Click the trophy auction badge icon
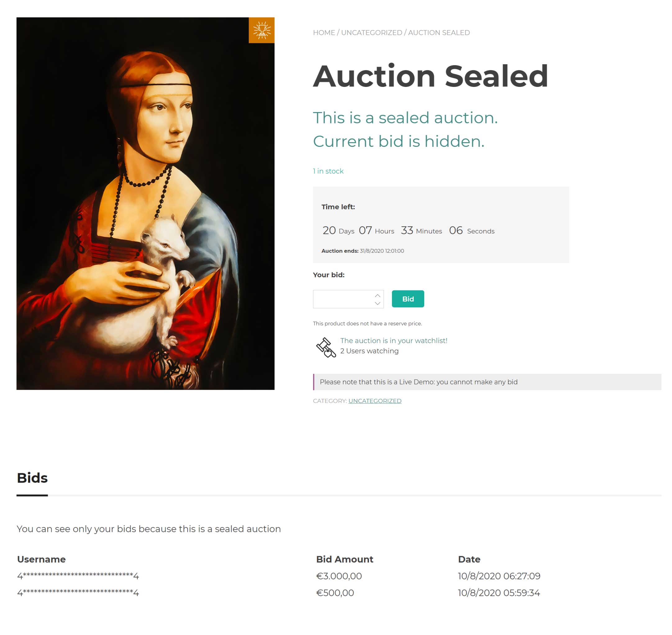The height and width of the screenshot is (635, 672). tap(261, 30)
